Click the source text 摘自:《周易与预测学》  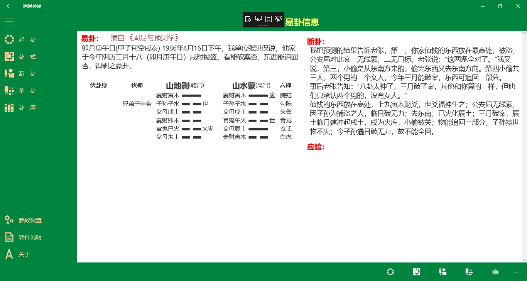pyautogui.click(x=145, y=38)
